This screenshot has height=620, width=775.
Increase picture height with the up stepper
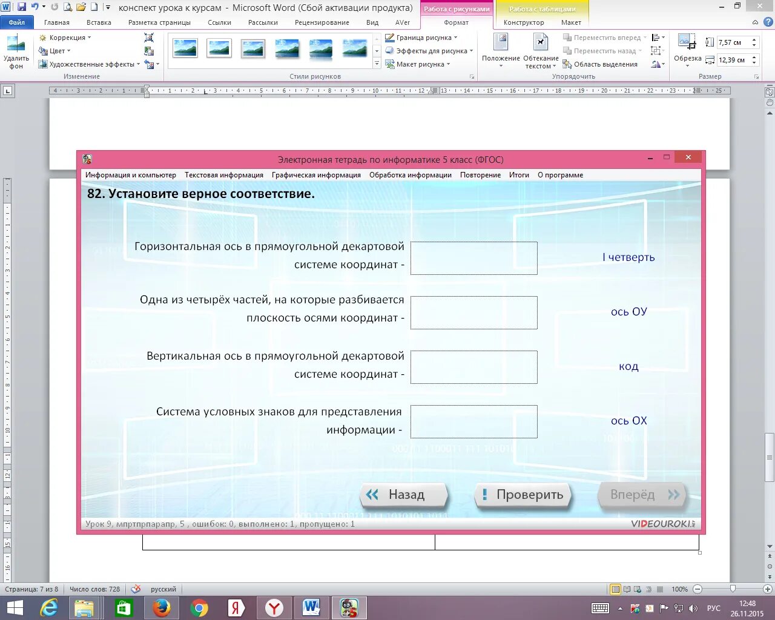pos(754,40)
